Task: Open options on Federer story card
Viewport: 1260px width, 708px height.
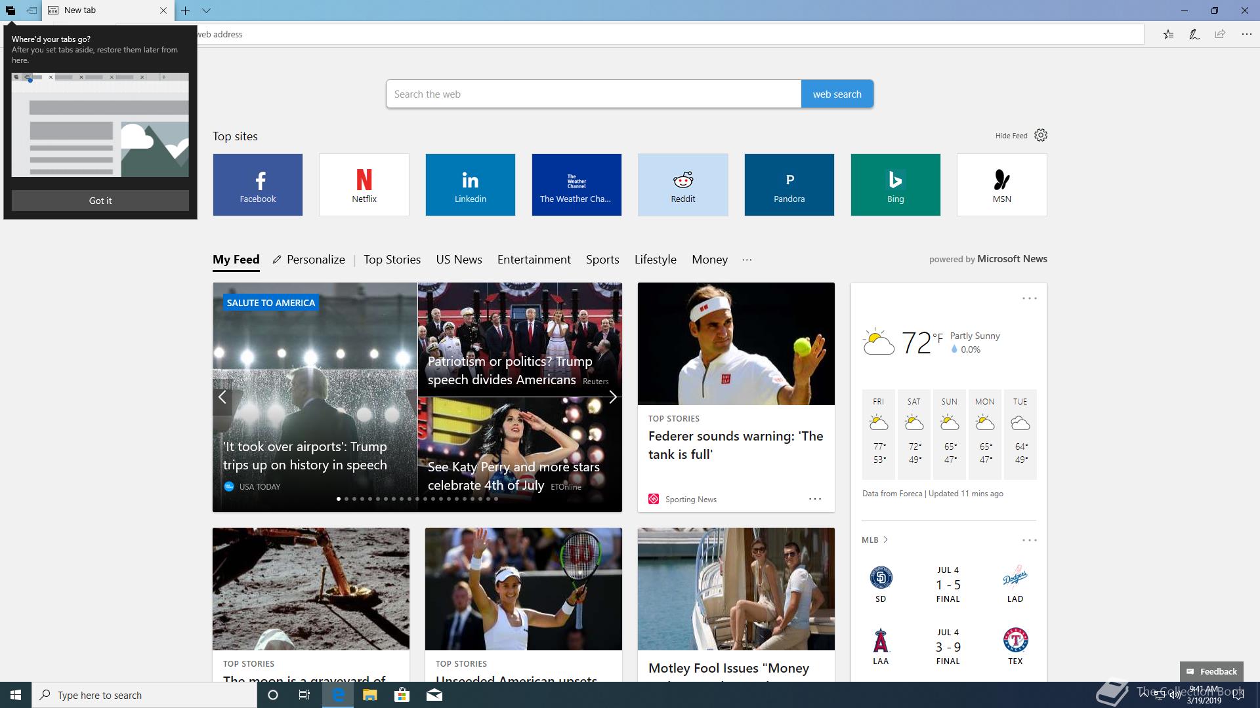Action: [x=815, y=499]
